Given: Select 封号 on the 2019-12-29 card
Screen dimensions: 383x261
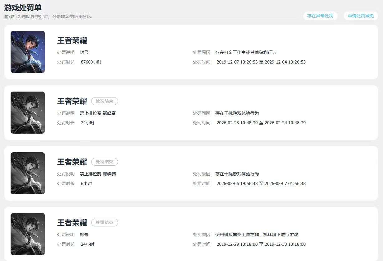Looking at the screenshot, I should [84, 235].
